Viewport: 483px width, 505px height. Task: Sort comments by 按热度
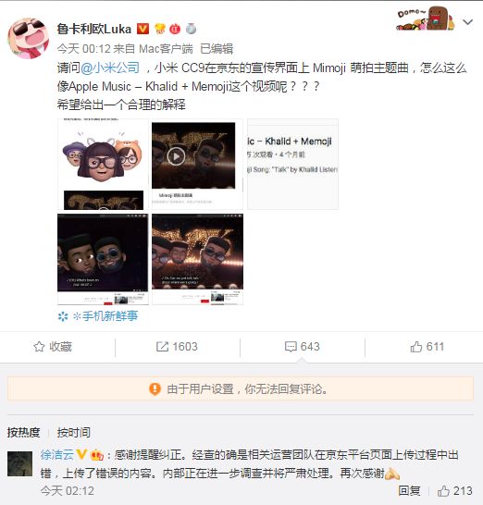pos(23,432)
